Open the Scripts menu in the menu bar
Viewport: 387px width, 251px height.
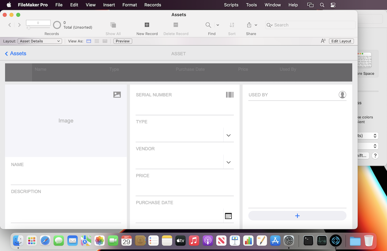point(231,5)
